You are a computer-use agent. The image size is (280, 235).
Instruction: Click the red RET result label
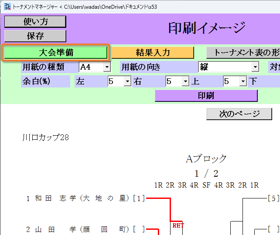coord(178,225)
